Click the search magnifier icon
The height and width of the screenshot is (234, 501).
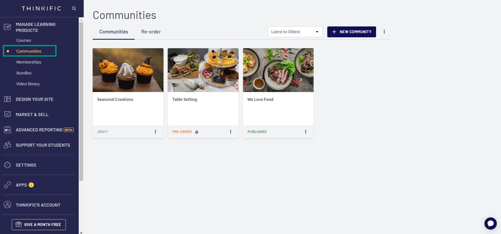74,8
